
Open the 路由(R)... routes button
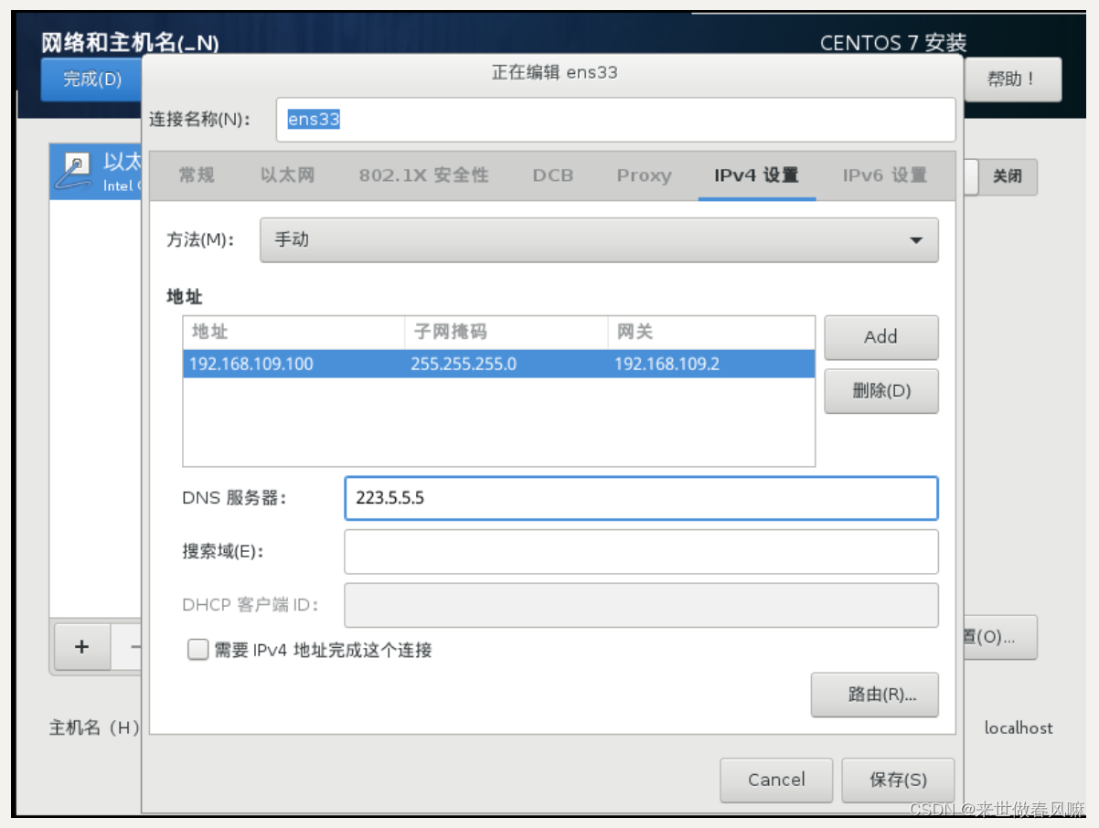(x=875, y=695)
